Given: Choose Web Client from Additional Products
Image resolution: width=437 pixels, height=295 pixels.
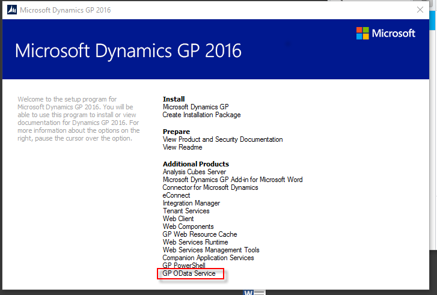Looking at the screenshot, I should (x=178, y=219).
